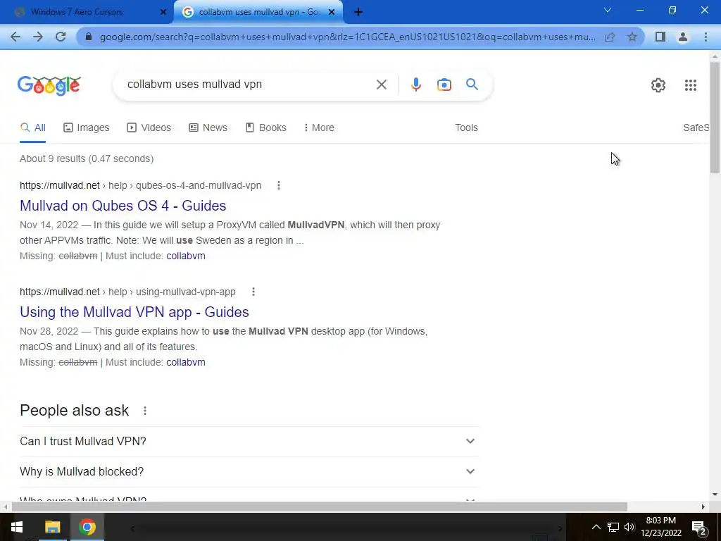Switch to News results

[x=208, y=128]
